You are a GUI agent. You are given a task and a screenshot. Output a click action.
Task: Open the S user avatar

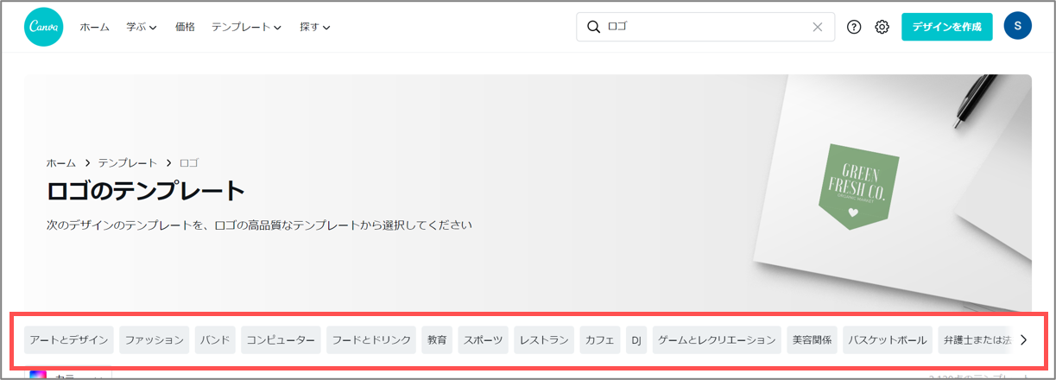(1018, 27)
